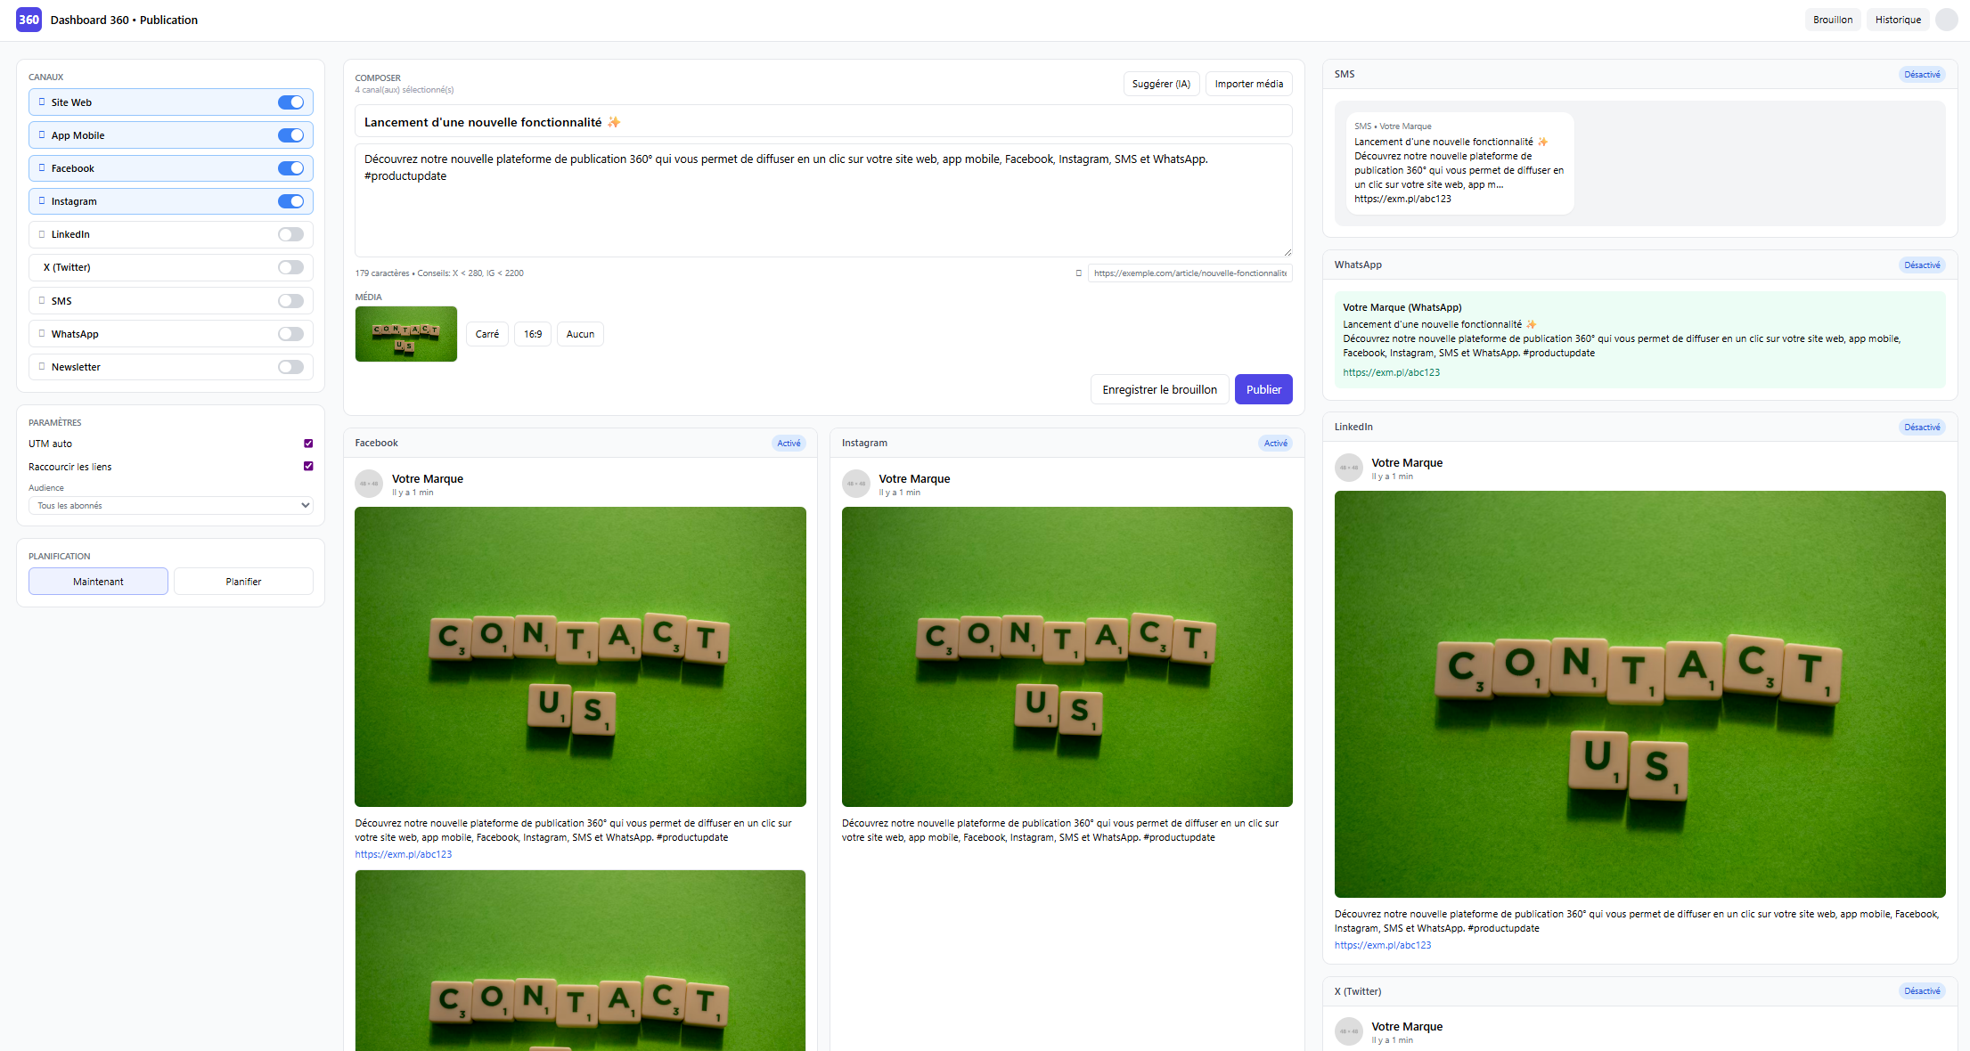Enable the LinkedIn channel toggle
1970x1051 pixels.
click(290, 234)
